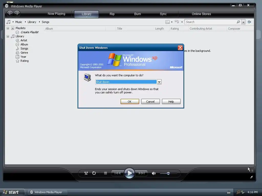Toggle repeat playback mode
262x196 pixels.
click(94, 173)
